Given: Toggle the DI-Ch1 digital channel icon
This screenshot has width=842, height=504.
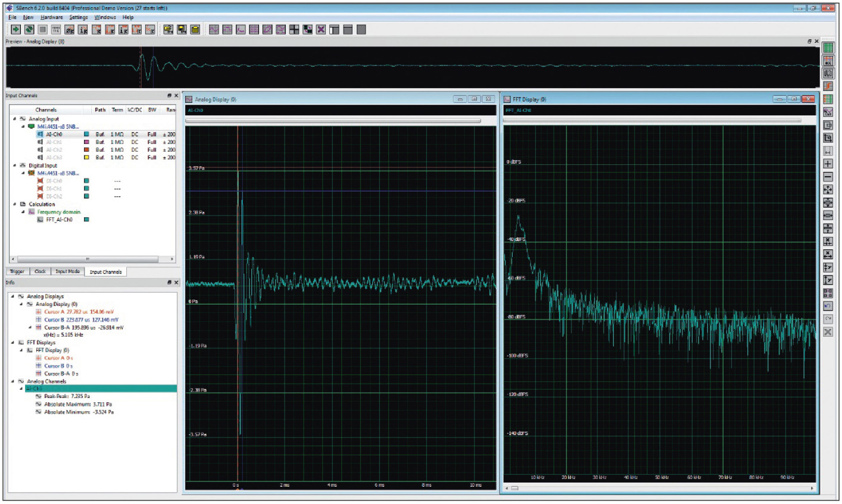Looking at the screenshot, I should click(40, 189).
